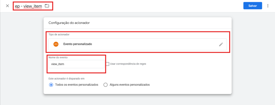This screenshot has width=275, height=105.
Task: Close the trigger editor with the X icon
Action: tap(7, 6)
